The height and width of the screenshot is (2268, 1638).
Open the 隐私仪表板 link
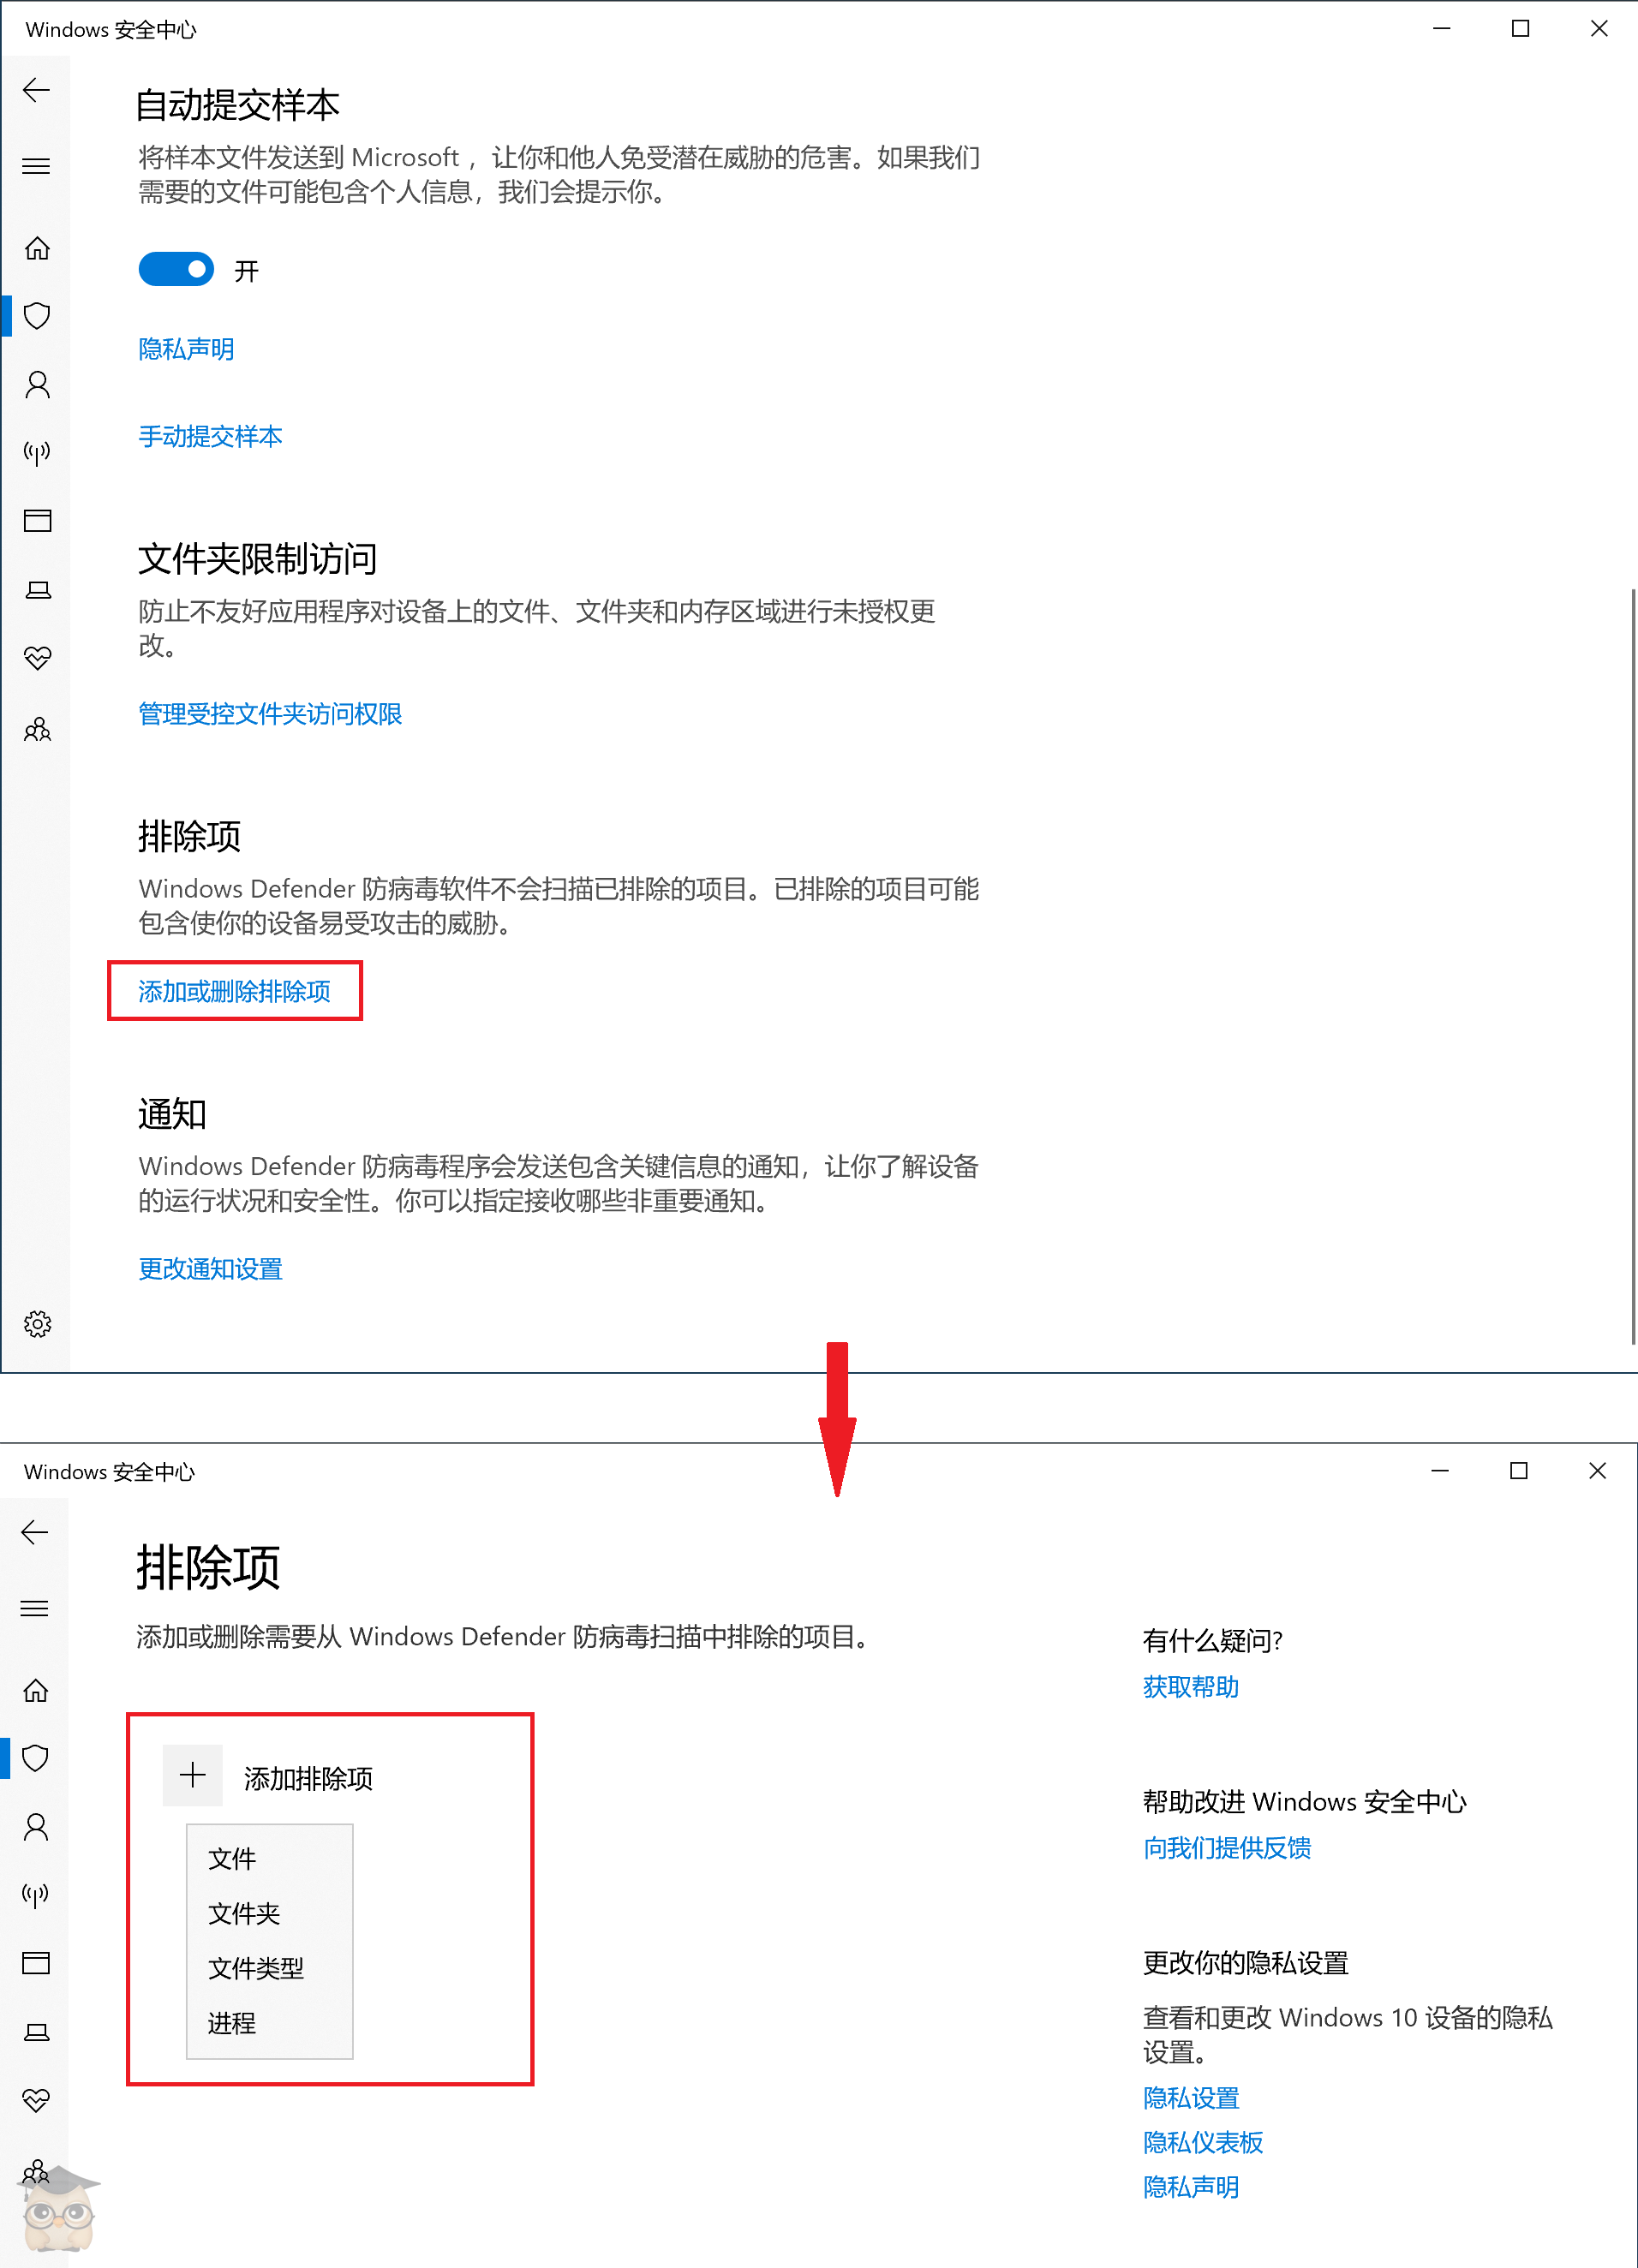click(x=1202, y=2142)
